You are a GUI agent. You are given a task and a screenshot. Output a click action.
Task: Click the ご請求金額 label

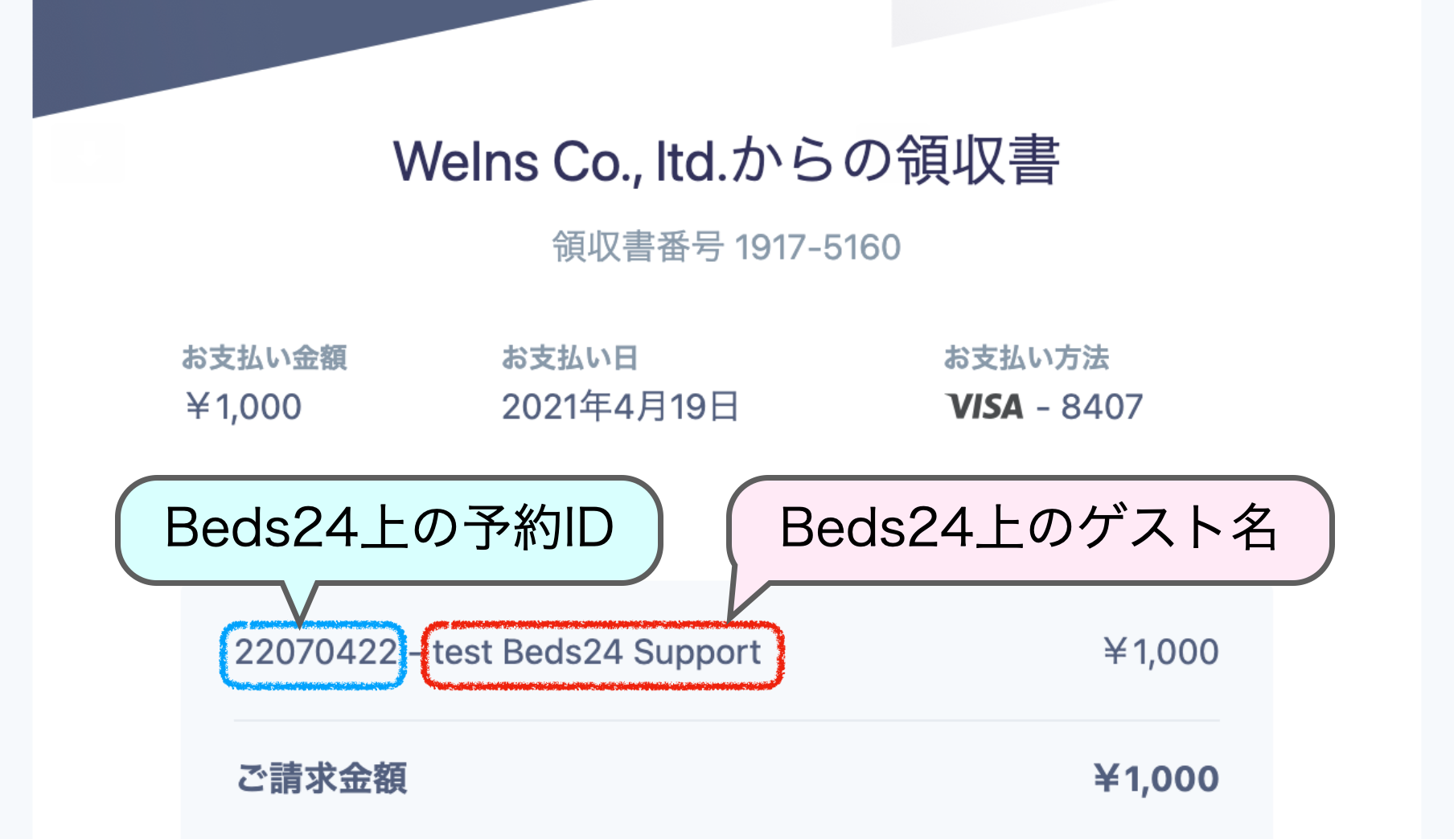click(x=322, y=778)
